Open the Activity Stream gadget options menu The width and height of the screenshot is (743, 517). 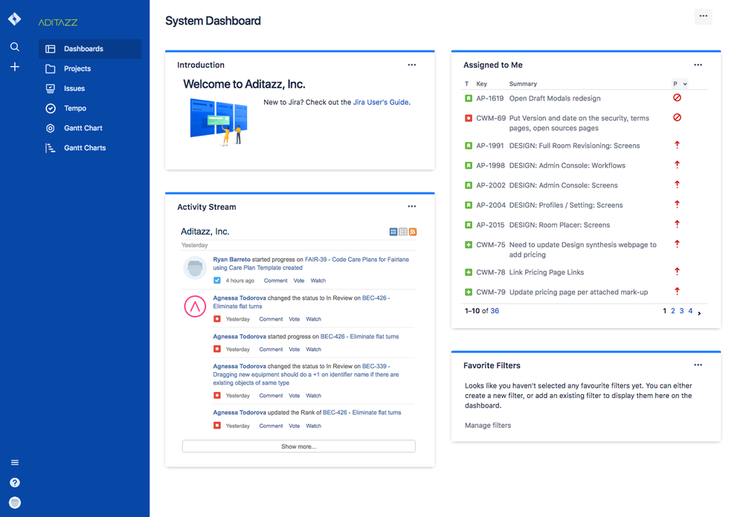412,207
